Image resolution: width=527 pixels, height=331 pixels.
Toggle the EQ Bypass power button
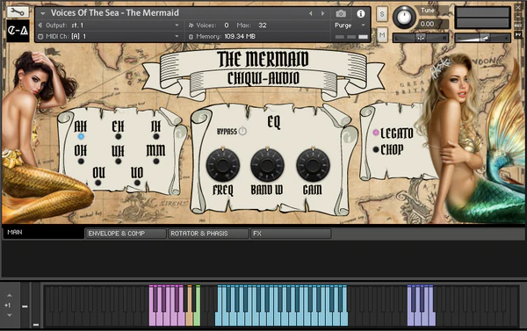coord(242,131)
